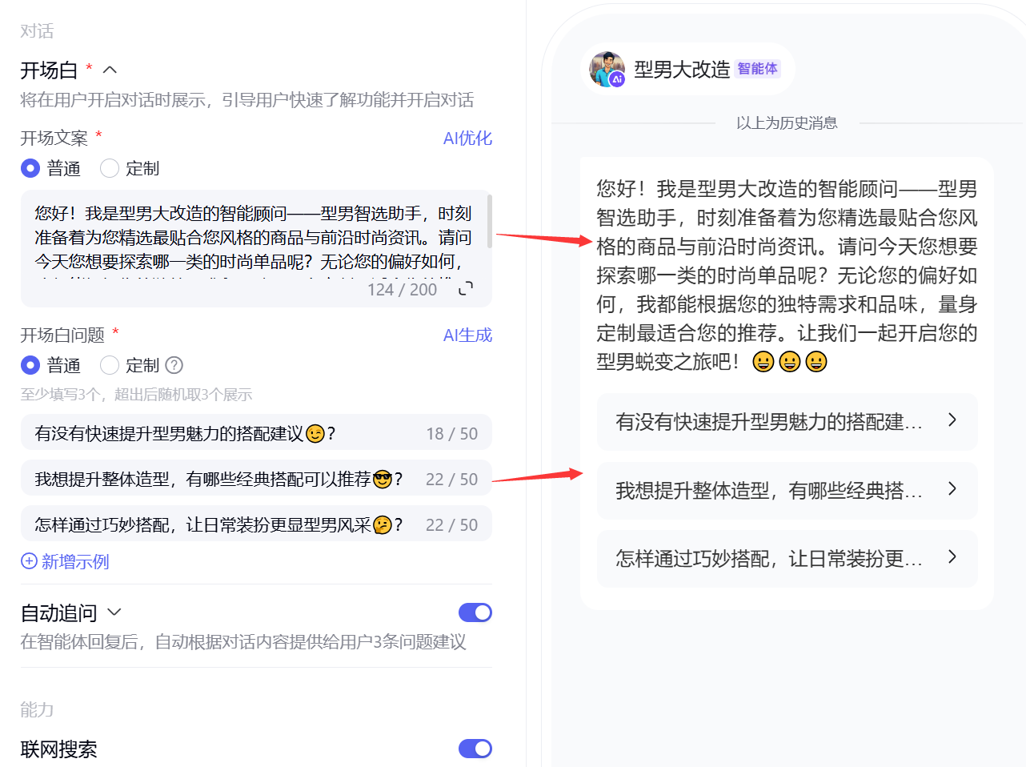The height and width of the screenshot is (767, 1026).
Task: Collapse the 开场白 section chevron
Action: pyautogui.click(x=110, y=70)
